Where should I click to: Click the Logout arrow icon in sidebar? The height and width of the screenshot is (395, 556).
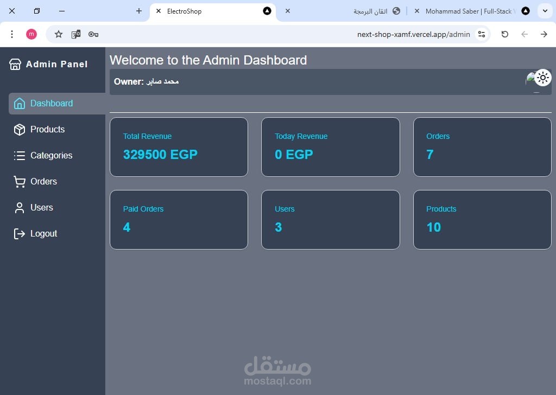(x=20, y=233)
